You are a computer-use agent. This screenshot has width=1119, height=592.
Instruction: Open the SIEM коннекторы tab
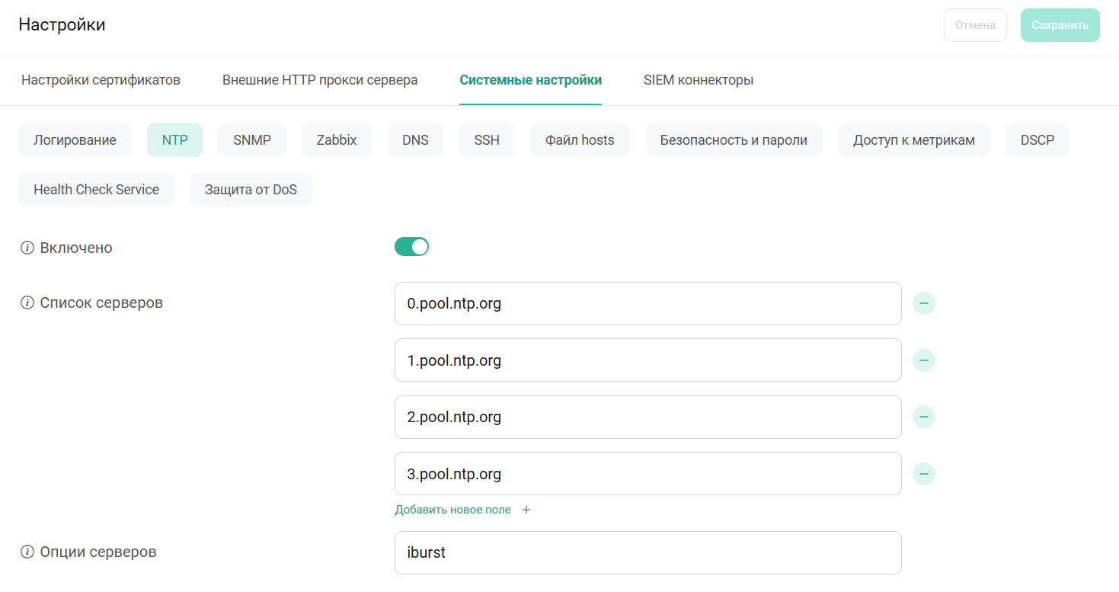tap(698, 80)
